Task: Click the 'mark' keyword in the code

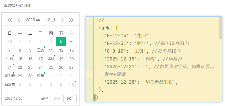Action: tap(104, 28)
